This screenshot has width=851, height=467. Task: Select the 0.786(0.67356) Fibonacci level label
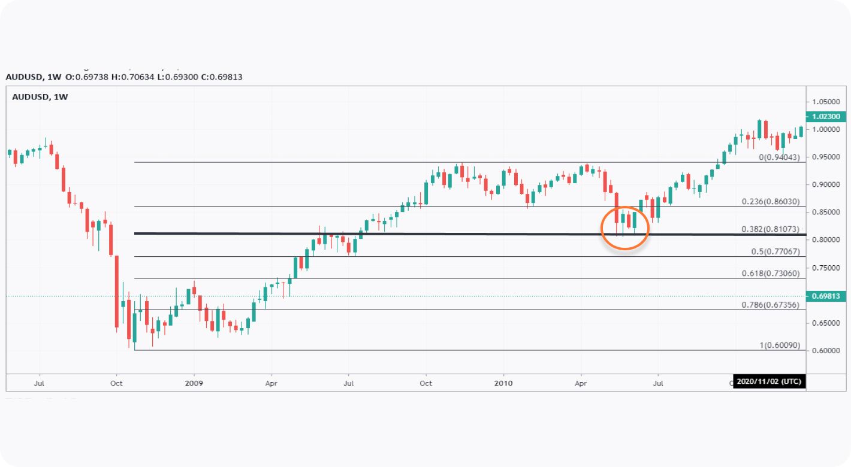click(769, 305)
